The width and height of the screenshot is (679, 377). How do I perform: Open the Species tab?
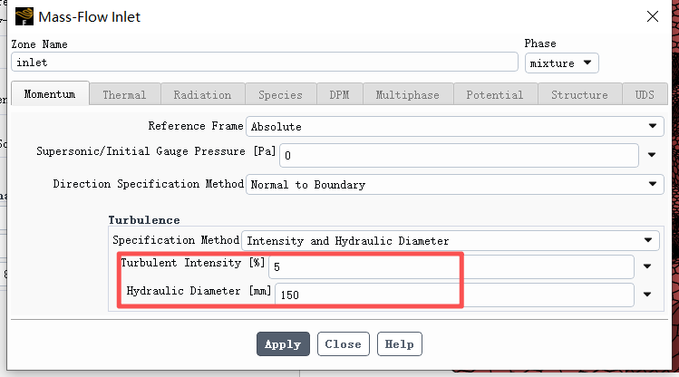pyautogui.click(x=281, y=94)
